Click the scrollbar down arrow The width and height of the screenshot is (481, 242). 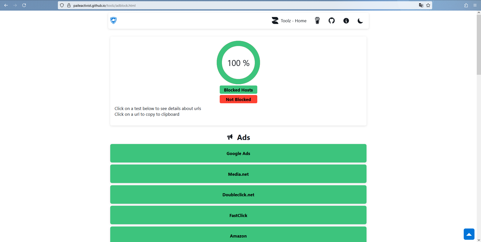tap(479, 240)
